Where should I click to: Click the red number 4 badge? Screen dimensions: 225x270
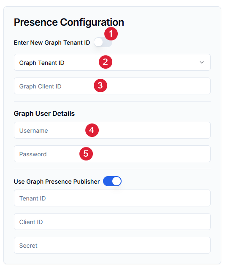point(92,130)
